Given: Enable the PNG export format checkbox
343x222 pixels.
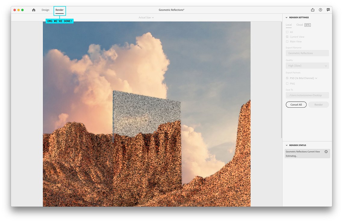Looking at the screenshot, I should point(287,84).
